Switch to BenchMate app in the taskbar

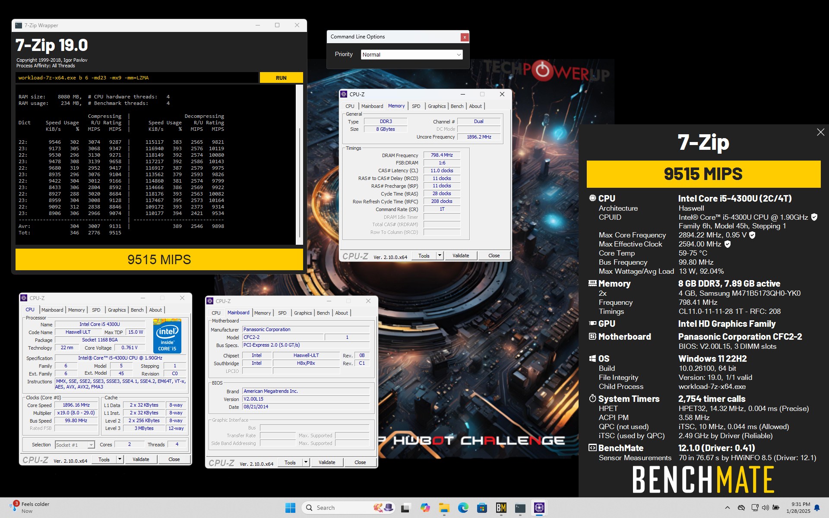[501, 508]
